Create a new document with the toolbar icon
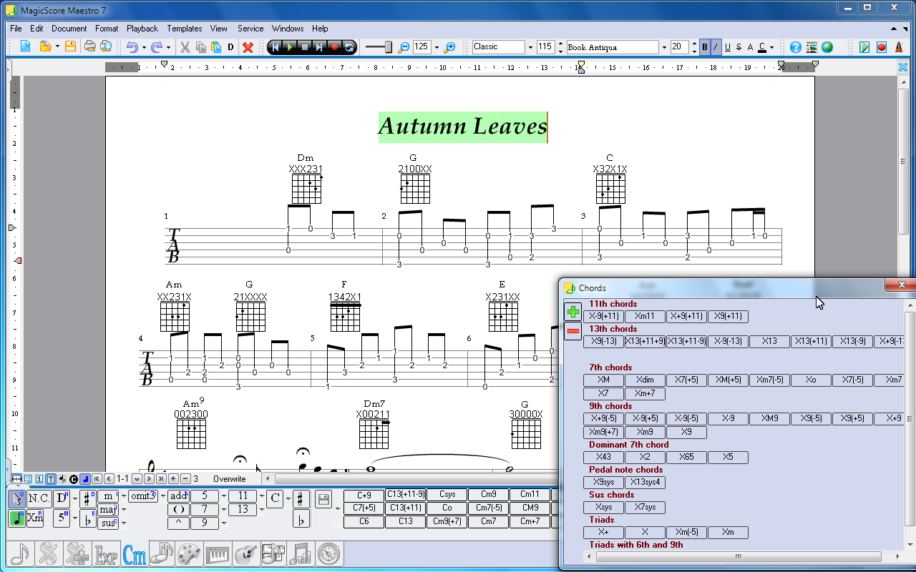This screenshot has width=916, height=572. 25,47
